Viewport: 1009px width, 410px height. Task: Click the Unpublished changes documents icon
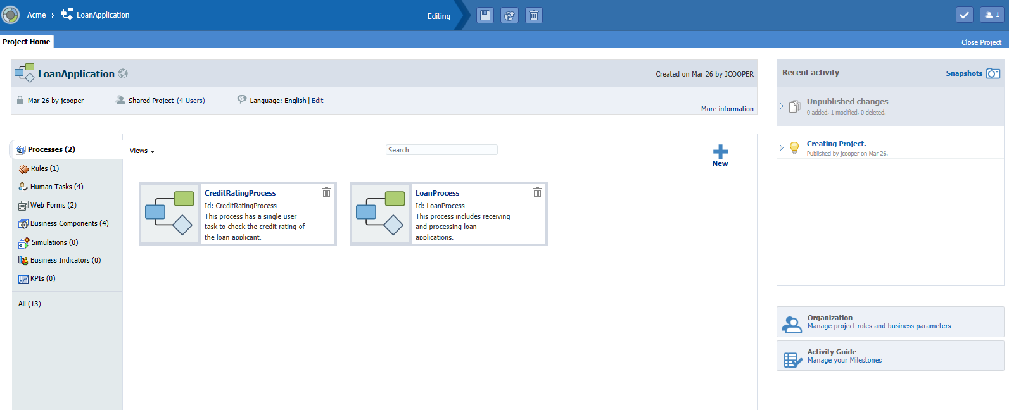coord(794,106)
